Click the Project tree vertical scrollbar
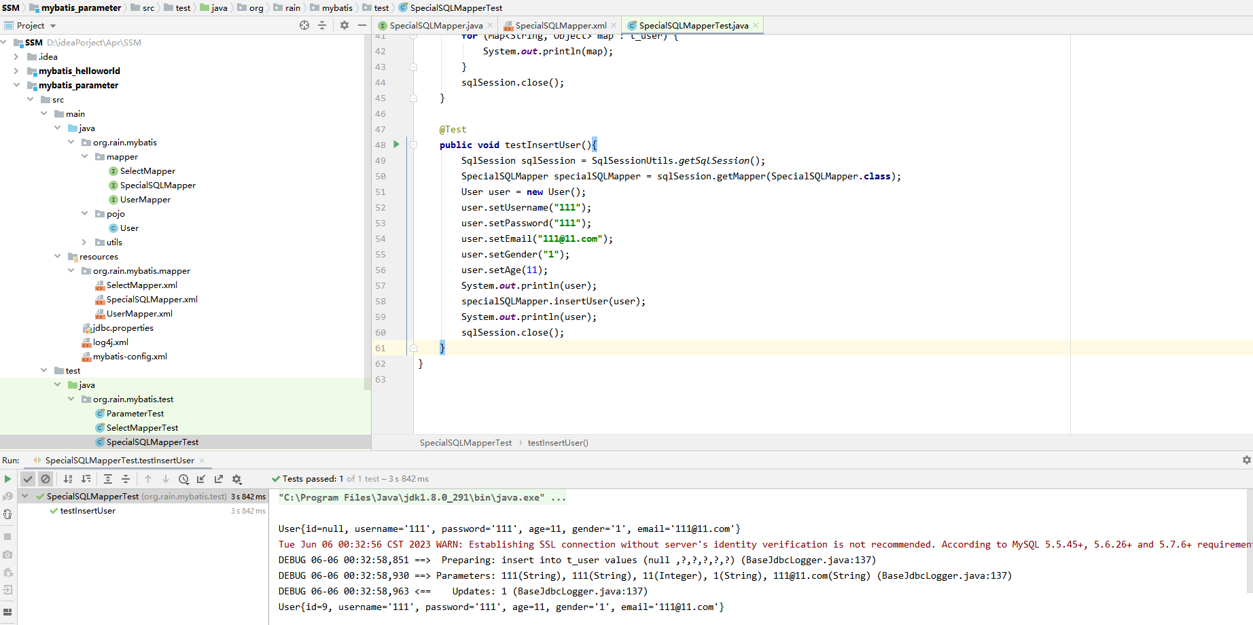The image size is (1253, 625). pyautogui.click(x=368, y=211)
